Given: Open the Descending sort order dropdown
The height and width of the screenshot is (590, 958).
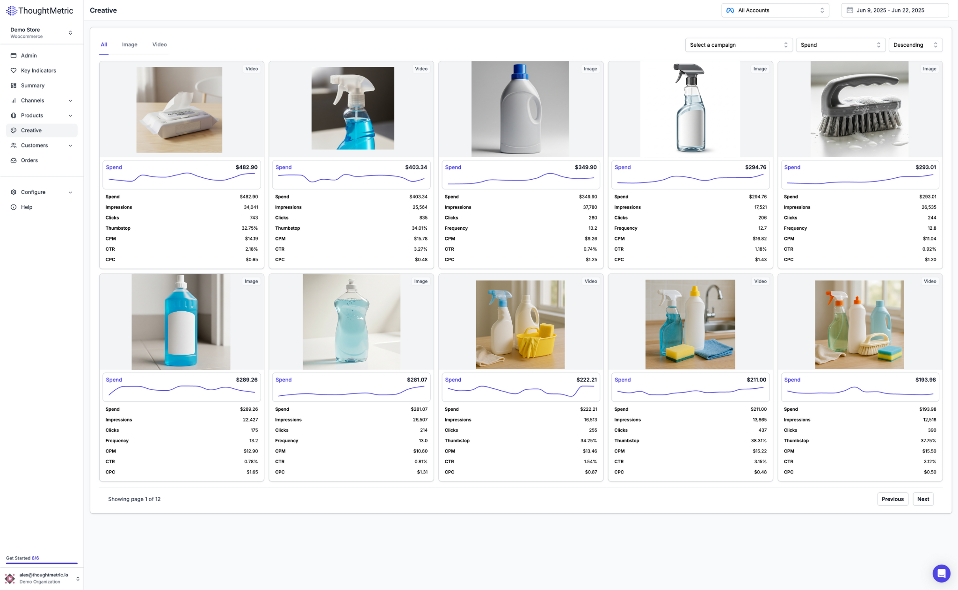Looking at the screenshot, I should [915, 45].
